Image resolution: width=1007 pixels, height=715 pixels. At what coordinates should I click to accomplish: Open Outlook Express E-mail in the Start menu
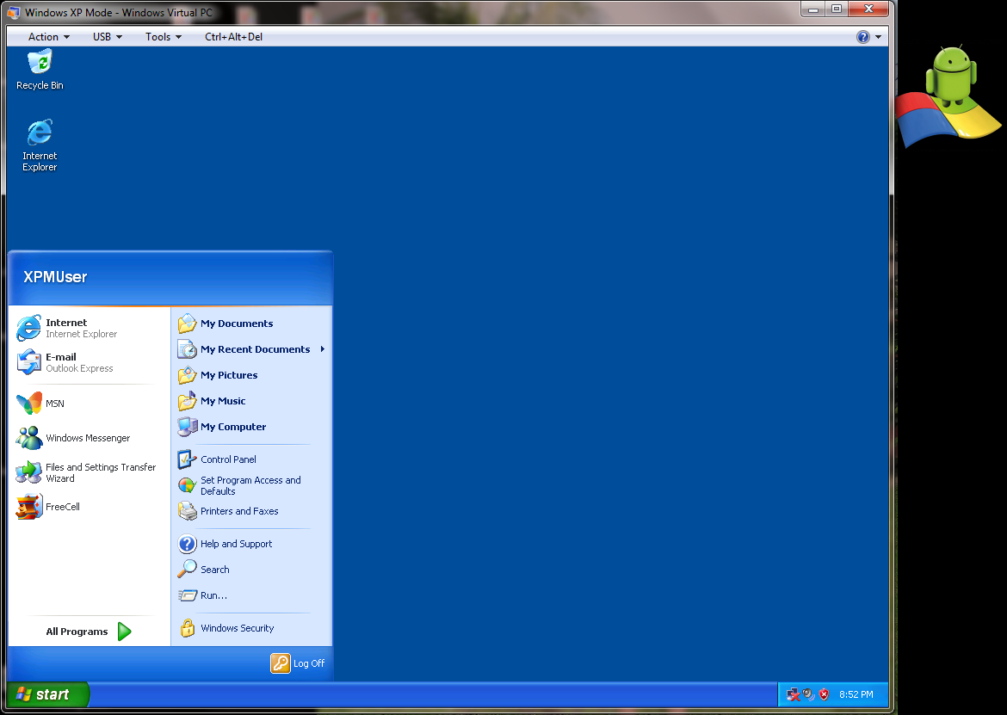[x=89, y=362]
